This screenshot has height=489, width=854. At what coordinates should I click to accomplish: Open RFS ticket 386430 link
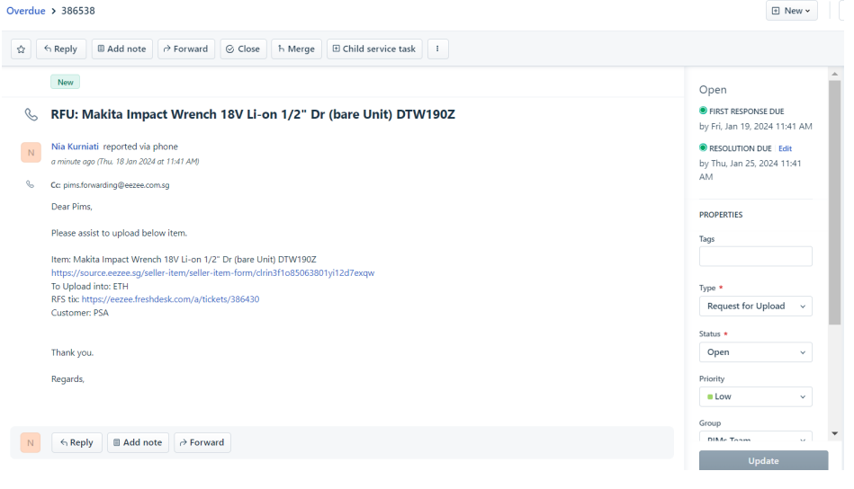click(170, 299)
